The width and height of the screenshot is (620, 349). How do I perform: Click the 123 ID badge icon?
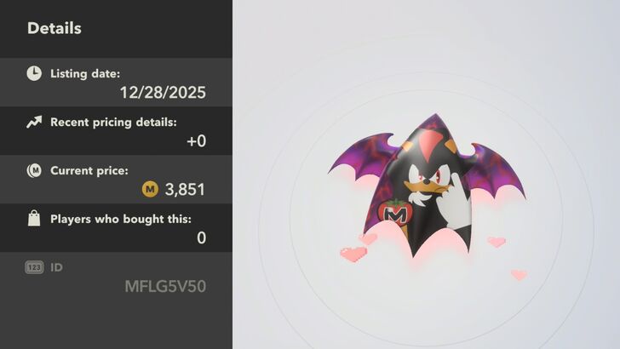click(x=34, y=267)
